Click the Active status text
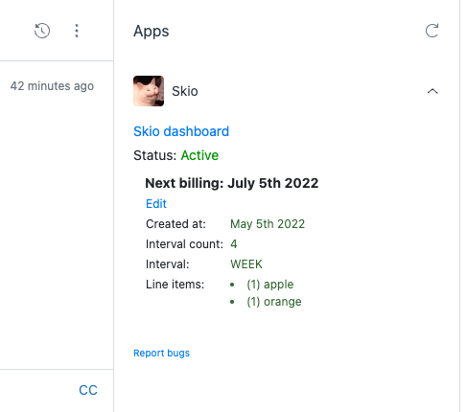Image resolution: width=467 pixels, height=412 pixels. (x=199, y=155)
